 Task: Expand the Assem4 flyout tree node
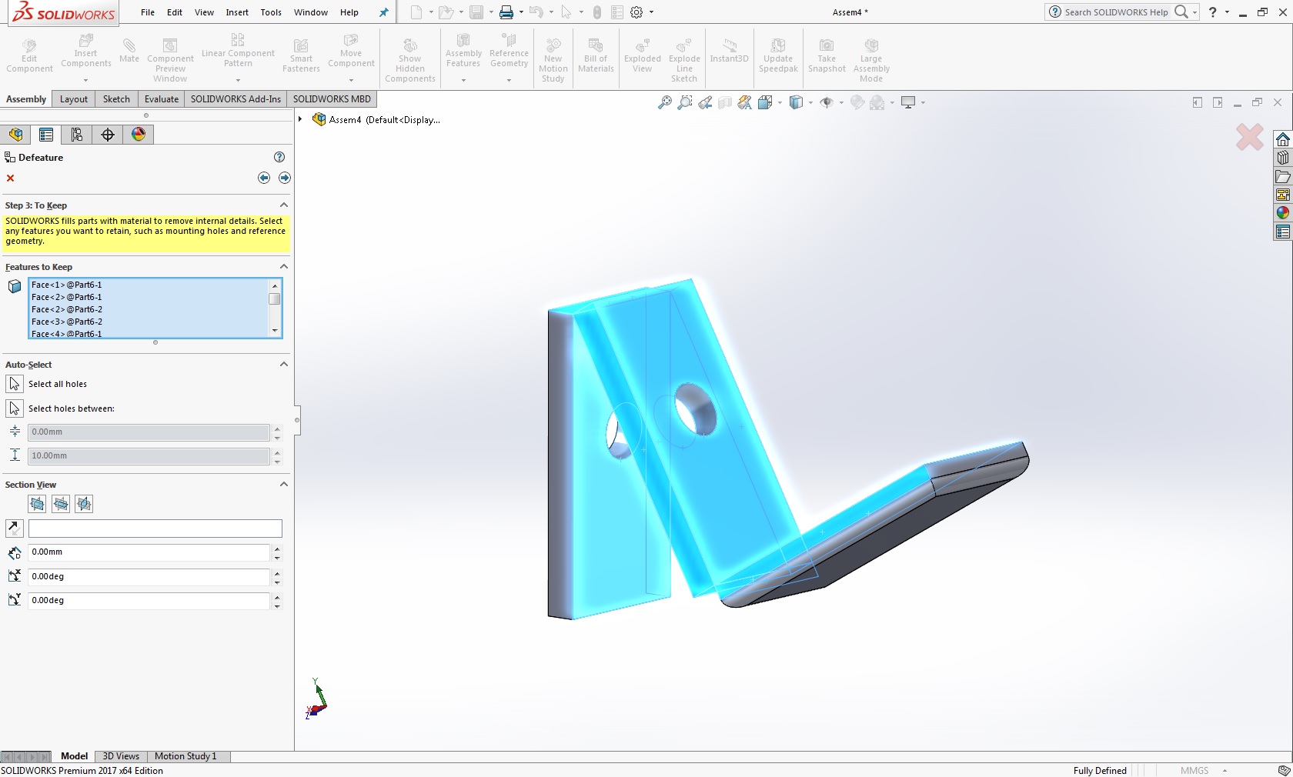click(x=300, y=119)
